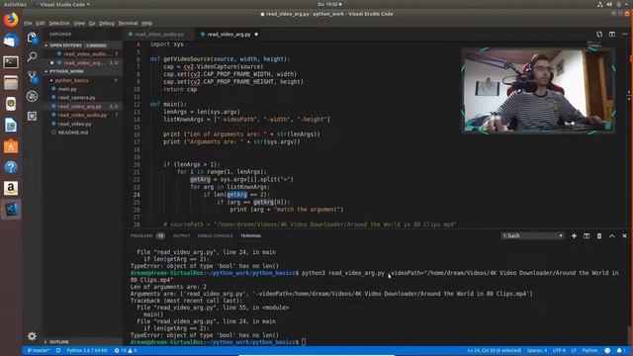This screenshot has height=356, width=633.
Task: Open Ubuntu Software from the dock
Action: pyautogui.click(x=11, y=146)
